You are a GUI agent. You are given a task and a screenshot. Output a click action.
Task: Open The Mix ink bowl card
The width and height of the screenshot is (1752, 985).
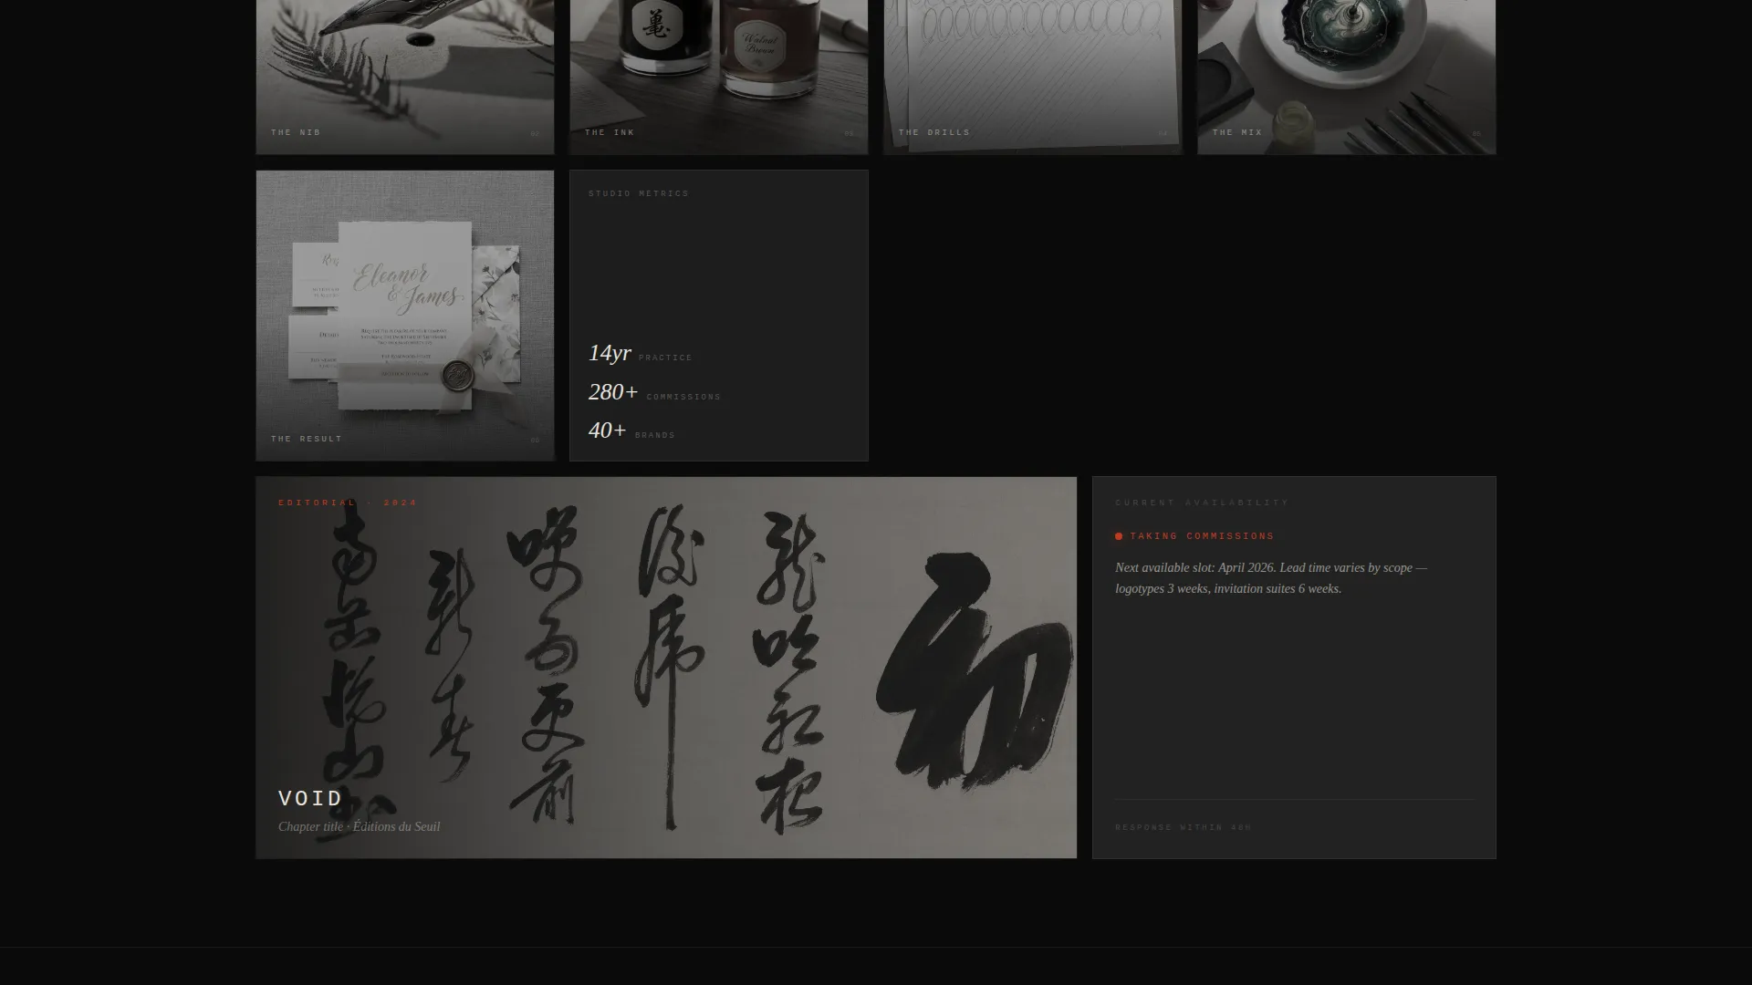(1347, 77)
